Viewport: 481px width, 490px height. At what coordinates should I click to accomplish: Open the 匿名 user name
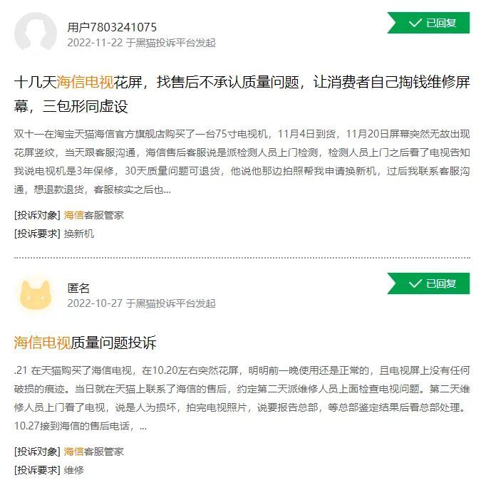coord(78,288)
